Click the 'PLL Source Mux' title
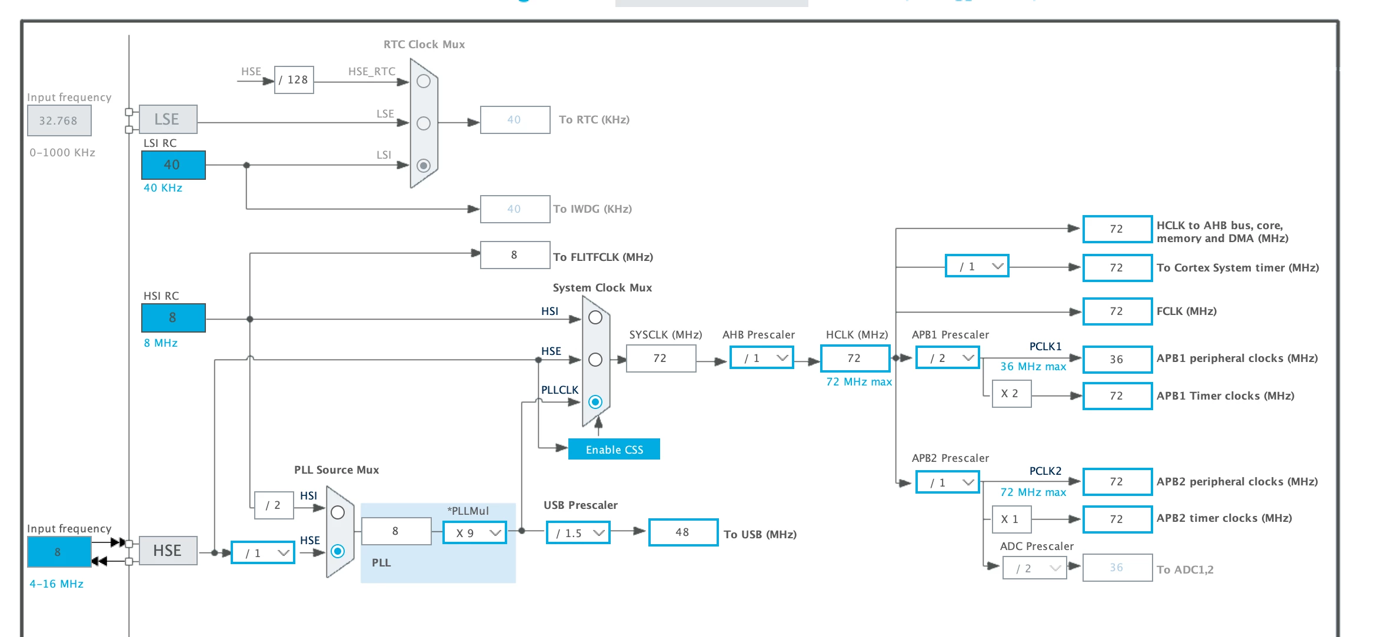The height and width of the screenshot is (637, 1392). click(x=337, y=470)
